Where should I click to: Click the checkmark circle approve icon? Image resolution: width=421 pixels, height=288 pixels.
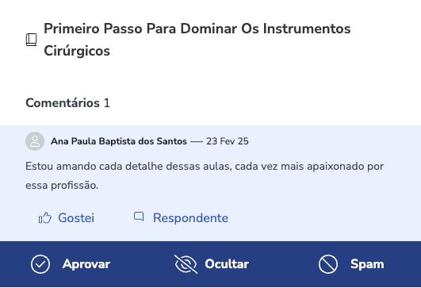[40, 264]
